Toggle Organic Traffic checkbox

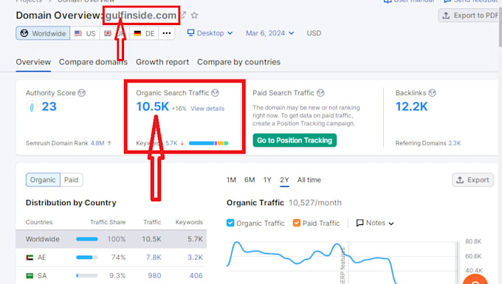[230, 223]
